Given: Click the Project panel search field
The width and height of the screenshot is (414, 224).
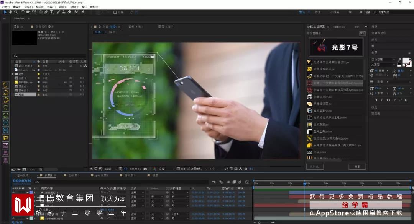Looking at the screenshot, I should (49, 56).
